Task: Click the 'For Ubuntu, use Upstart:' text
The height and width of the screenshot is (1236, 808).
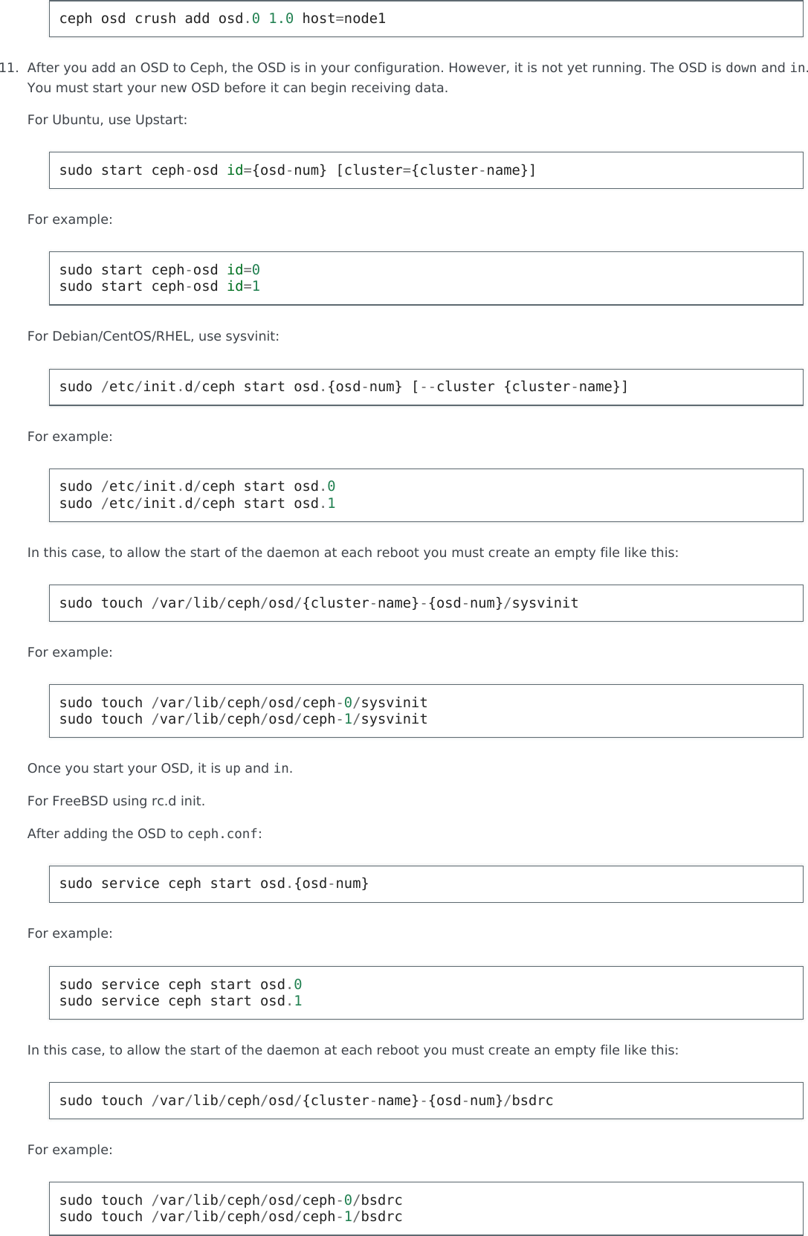Action: coord(107,120)
